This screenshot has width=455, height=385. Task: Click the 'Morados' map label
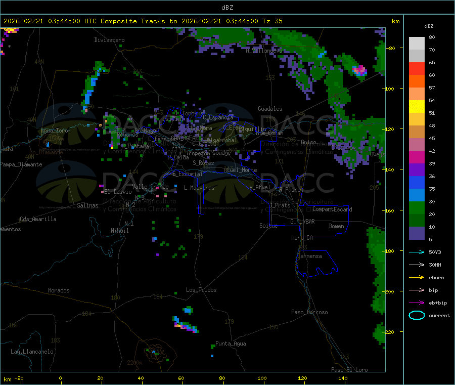point(59,290)
